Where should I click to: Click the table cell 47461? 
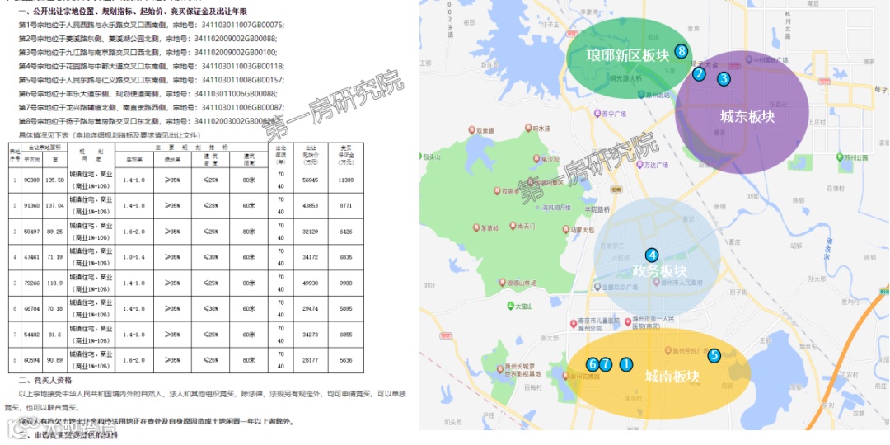pos(32,258)
